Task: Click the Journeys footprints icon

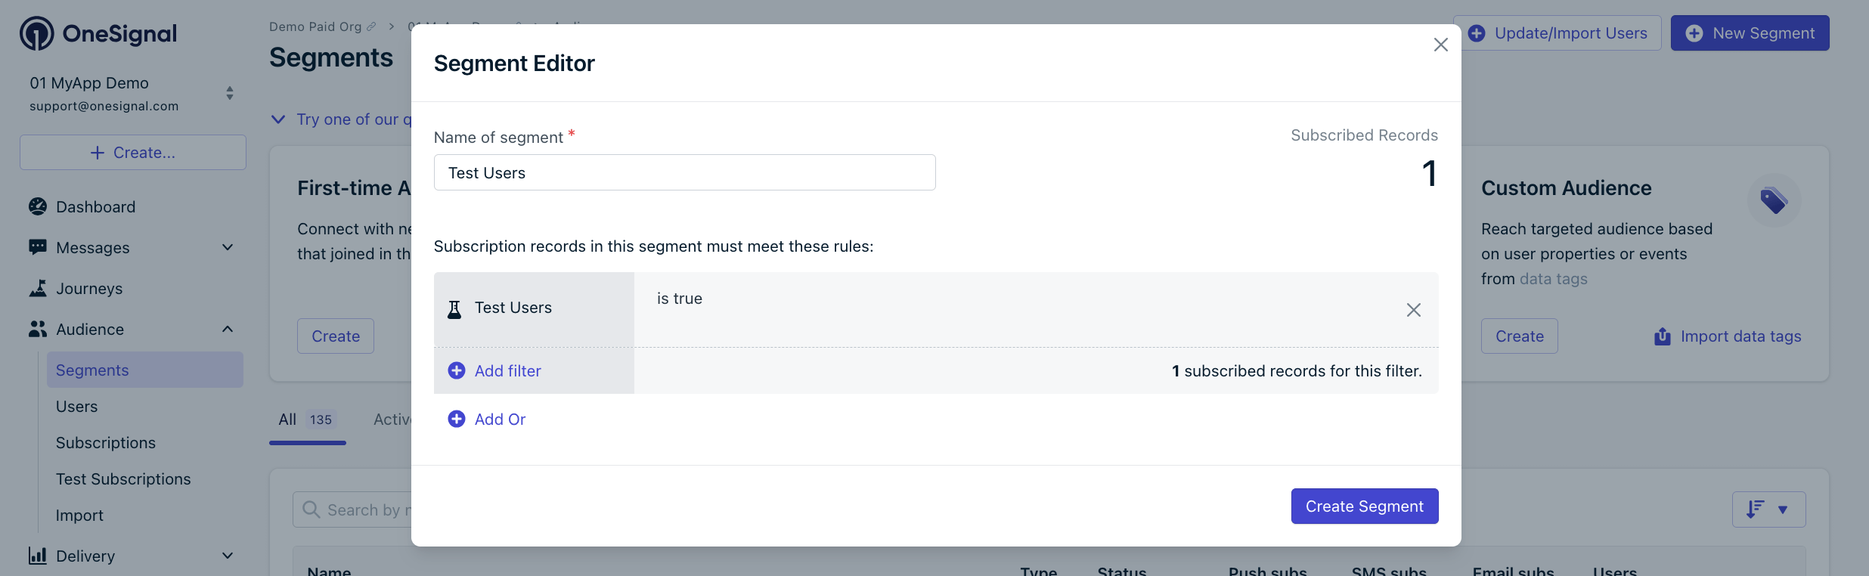Action: click(37, 288)
